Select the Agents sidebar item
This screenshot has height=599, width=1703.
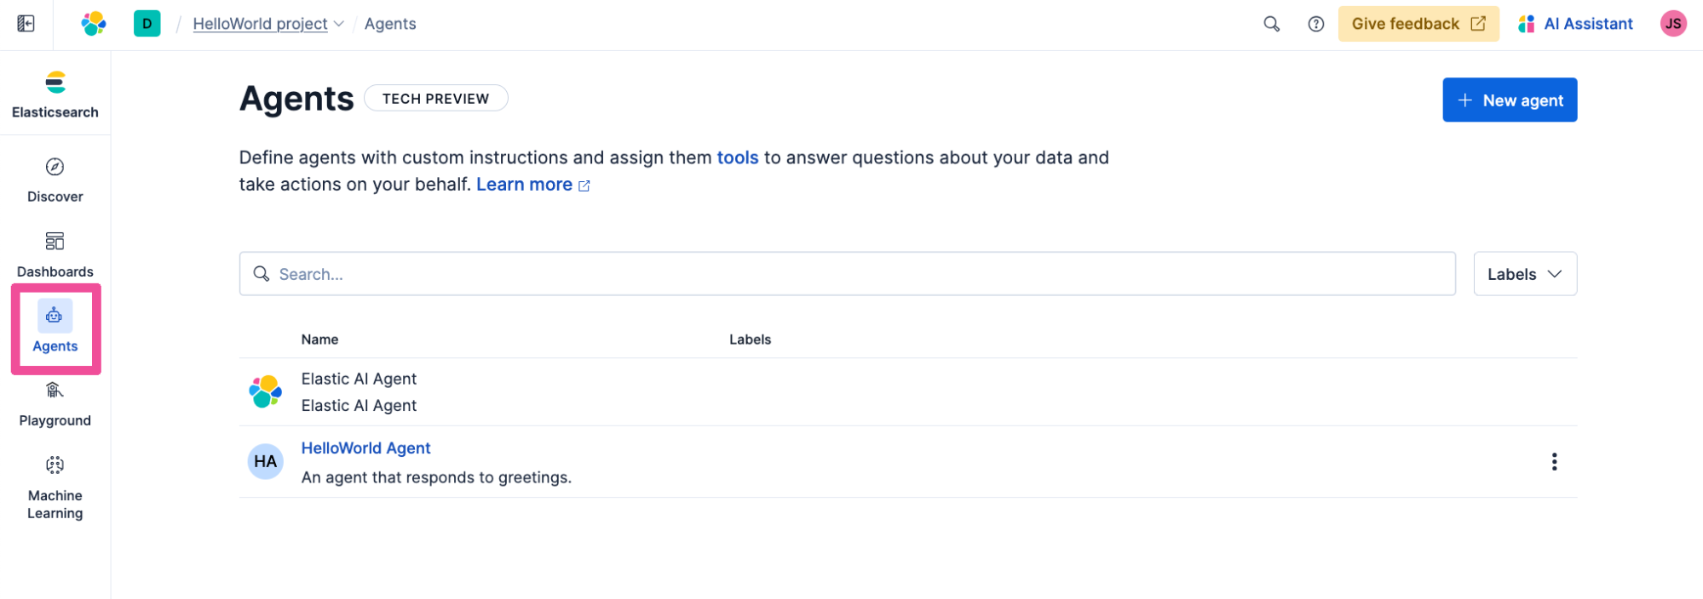55,328
